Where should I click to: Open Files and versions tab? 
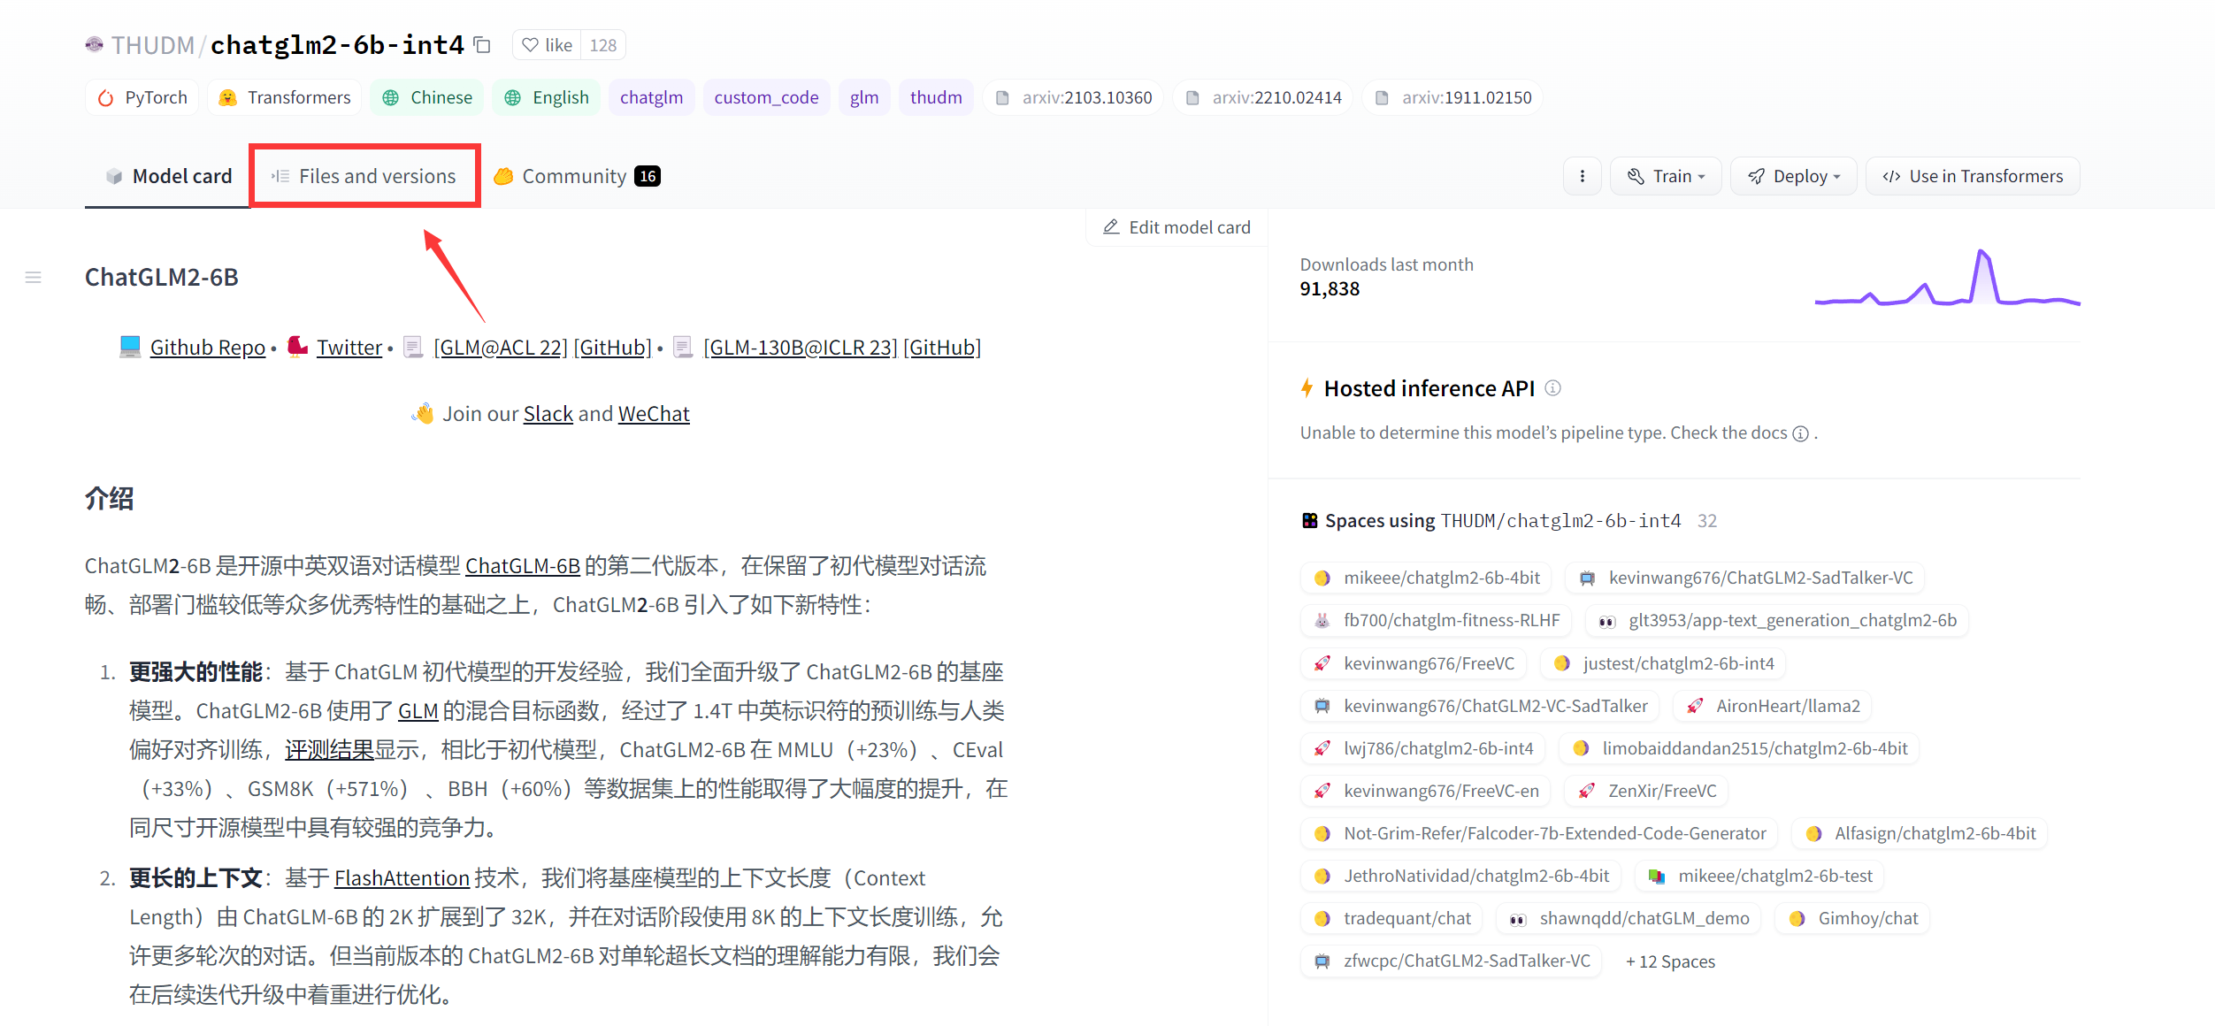364,176
